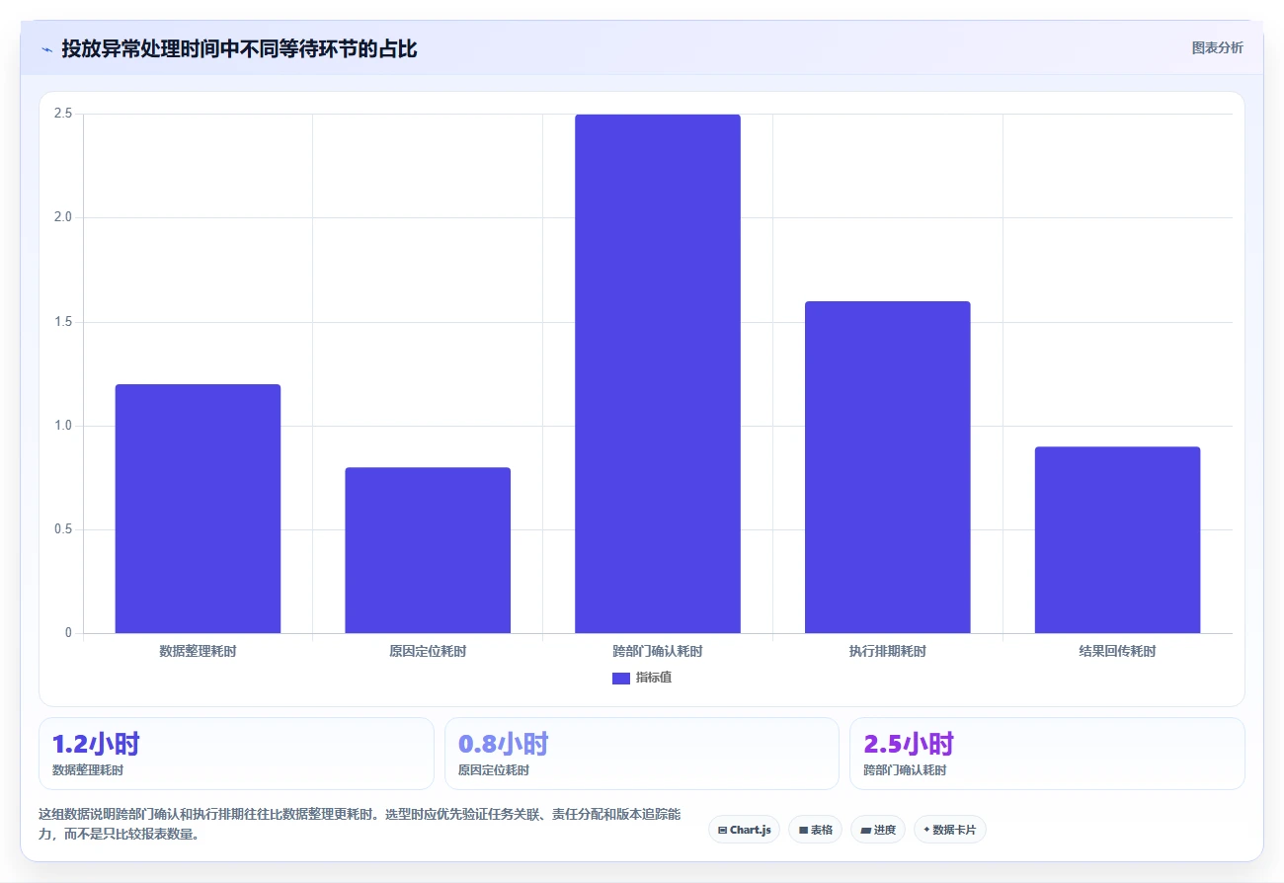
Task: Click the lightning icon beside the chart title
Action: click(46, 49)
